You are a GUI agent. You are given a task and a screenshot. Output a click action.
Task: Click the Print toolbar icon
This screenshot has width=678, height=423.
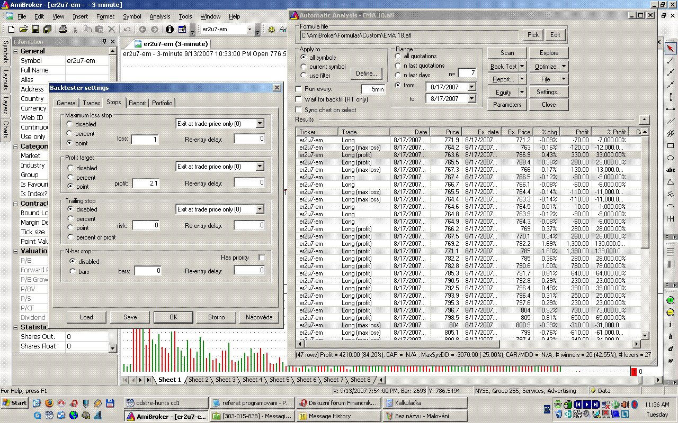pos(63,30)
